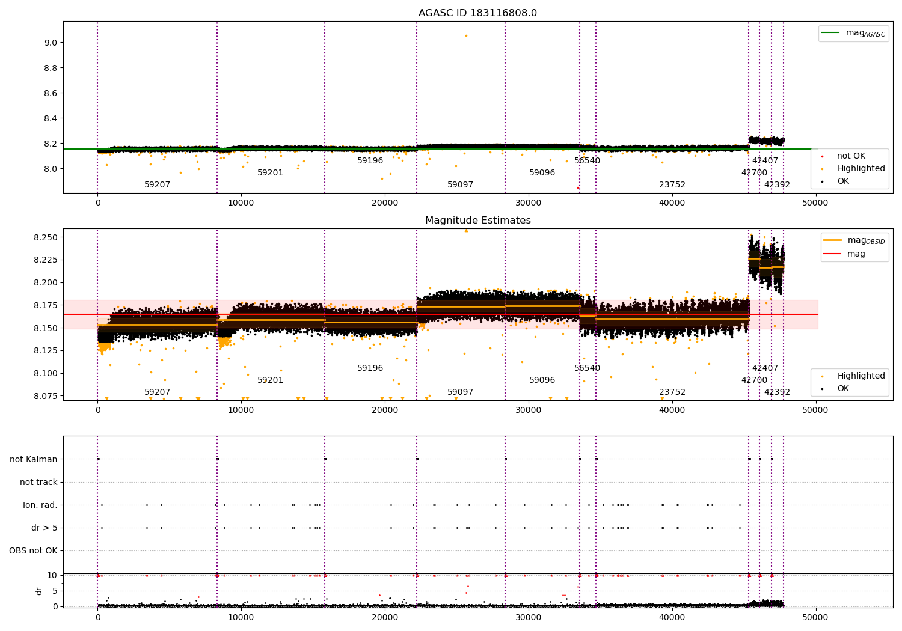Click OBSID label 59207 in top plot
The width and height of the screenshot is (902, 631).
[158, 185]
